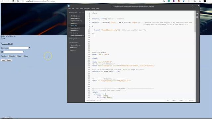Open the browser profile avatar

point(205,1)
